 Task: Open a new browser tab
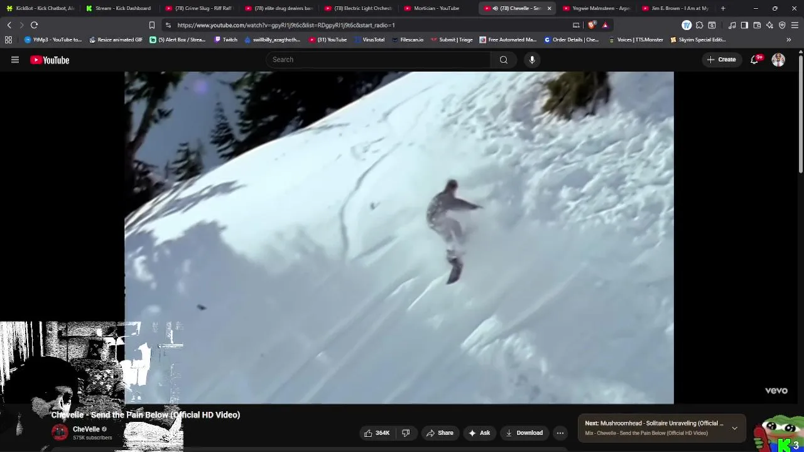(x=723, y=8)
